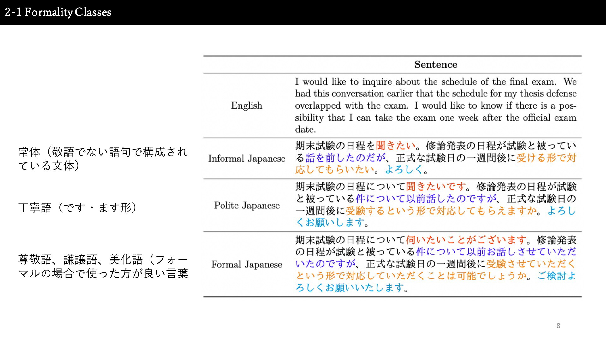Click the blue phrase '話を前したのだが'
The width and height of the screenshot is (606, 341).
346,158
